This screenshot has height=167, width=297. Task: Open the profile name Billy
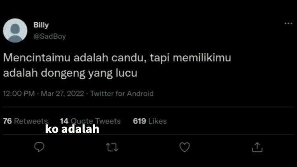[x=41, y=25]
